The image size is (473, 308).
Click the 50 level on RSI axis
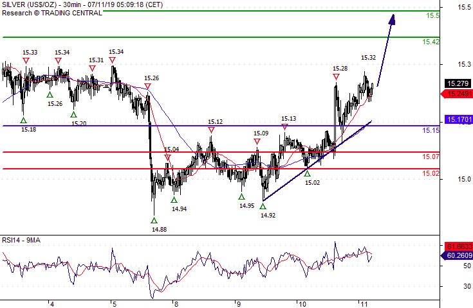467,266
